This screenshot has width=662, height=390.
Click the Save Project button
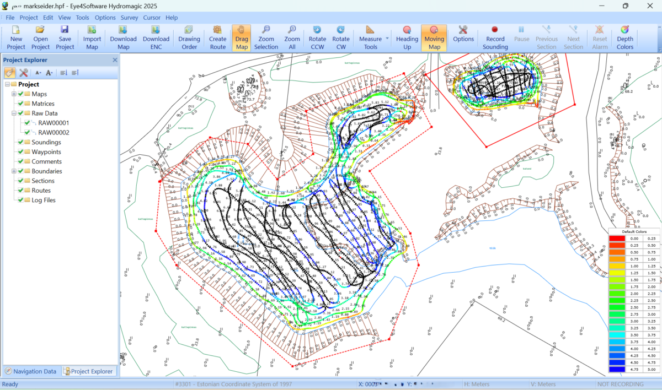65,38
